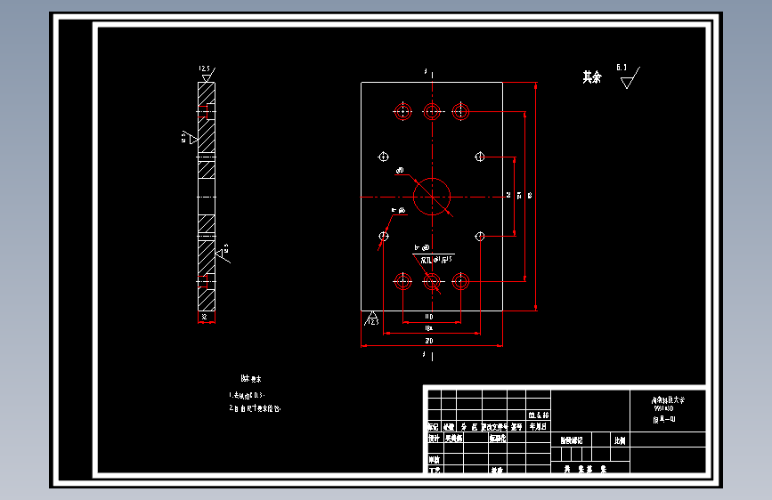Click the small lower-right hole in front view
Viewport: 772px width, 500px height.
click(x=480, y=237)
